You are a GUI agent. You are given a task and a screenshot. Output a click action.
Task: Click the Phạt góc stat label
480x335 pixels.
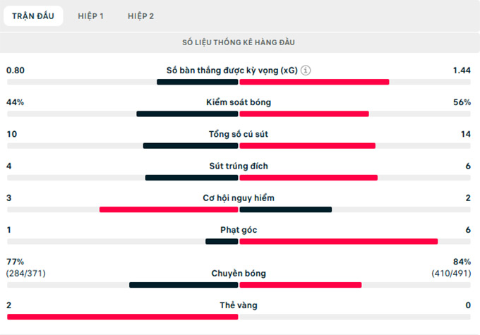click(x=239, y=229)
